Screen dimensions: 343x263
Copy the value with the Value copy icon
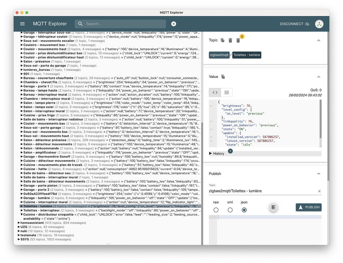[223, 77]
